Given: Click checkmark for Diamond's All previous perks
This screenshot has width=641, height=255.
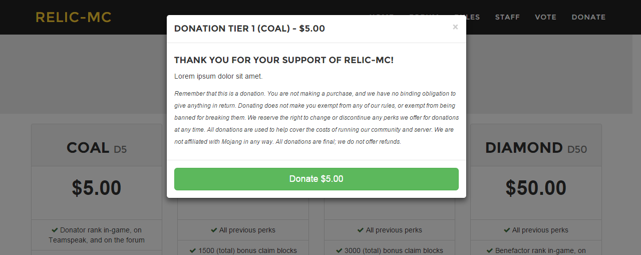Looking at the screenshot, I should point(507,230).
